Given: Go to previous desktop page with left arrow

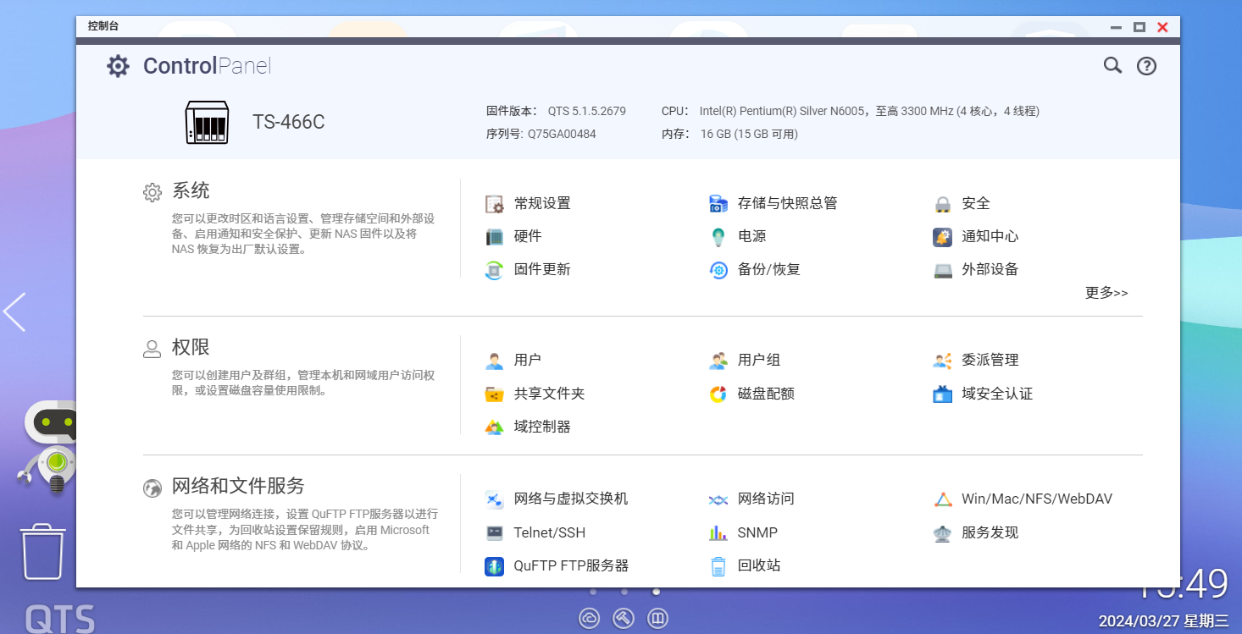Looking at the screenshot, I should (15, 312).
